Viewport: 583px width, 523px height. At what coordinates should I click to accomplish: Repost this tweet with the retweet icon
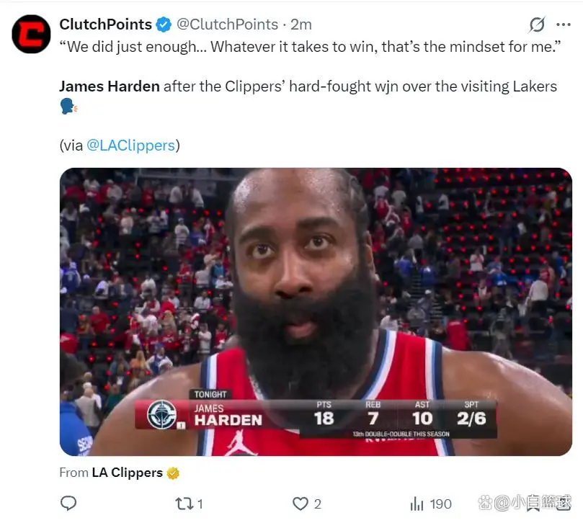click(184, 504)
